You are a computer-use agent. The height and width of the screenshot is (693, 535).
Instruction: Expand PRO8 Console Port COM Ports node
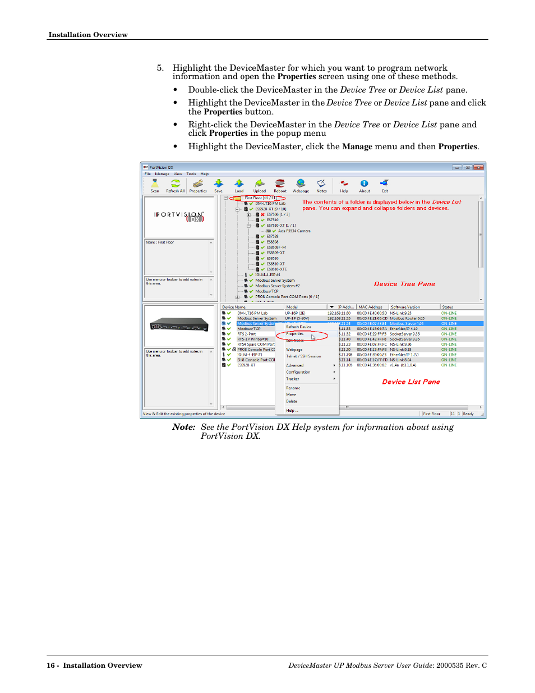pos(237,297)
